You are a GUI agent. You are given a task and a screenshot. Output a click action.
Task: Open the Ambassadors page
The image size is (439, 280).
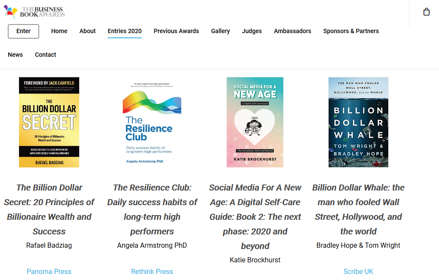[292, 31]
